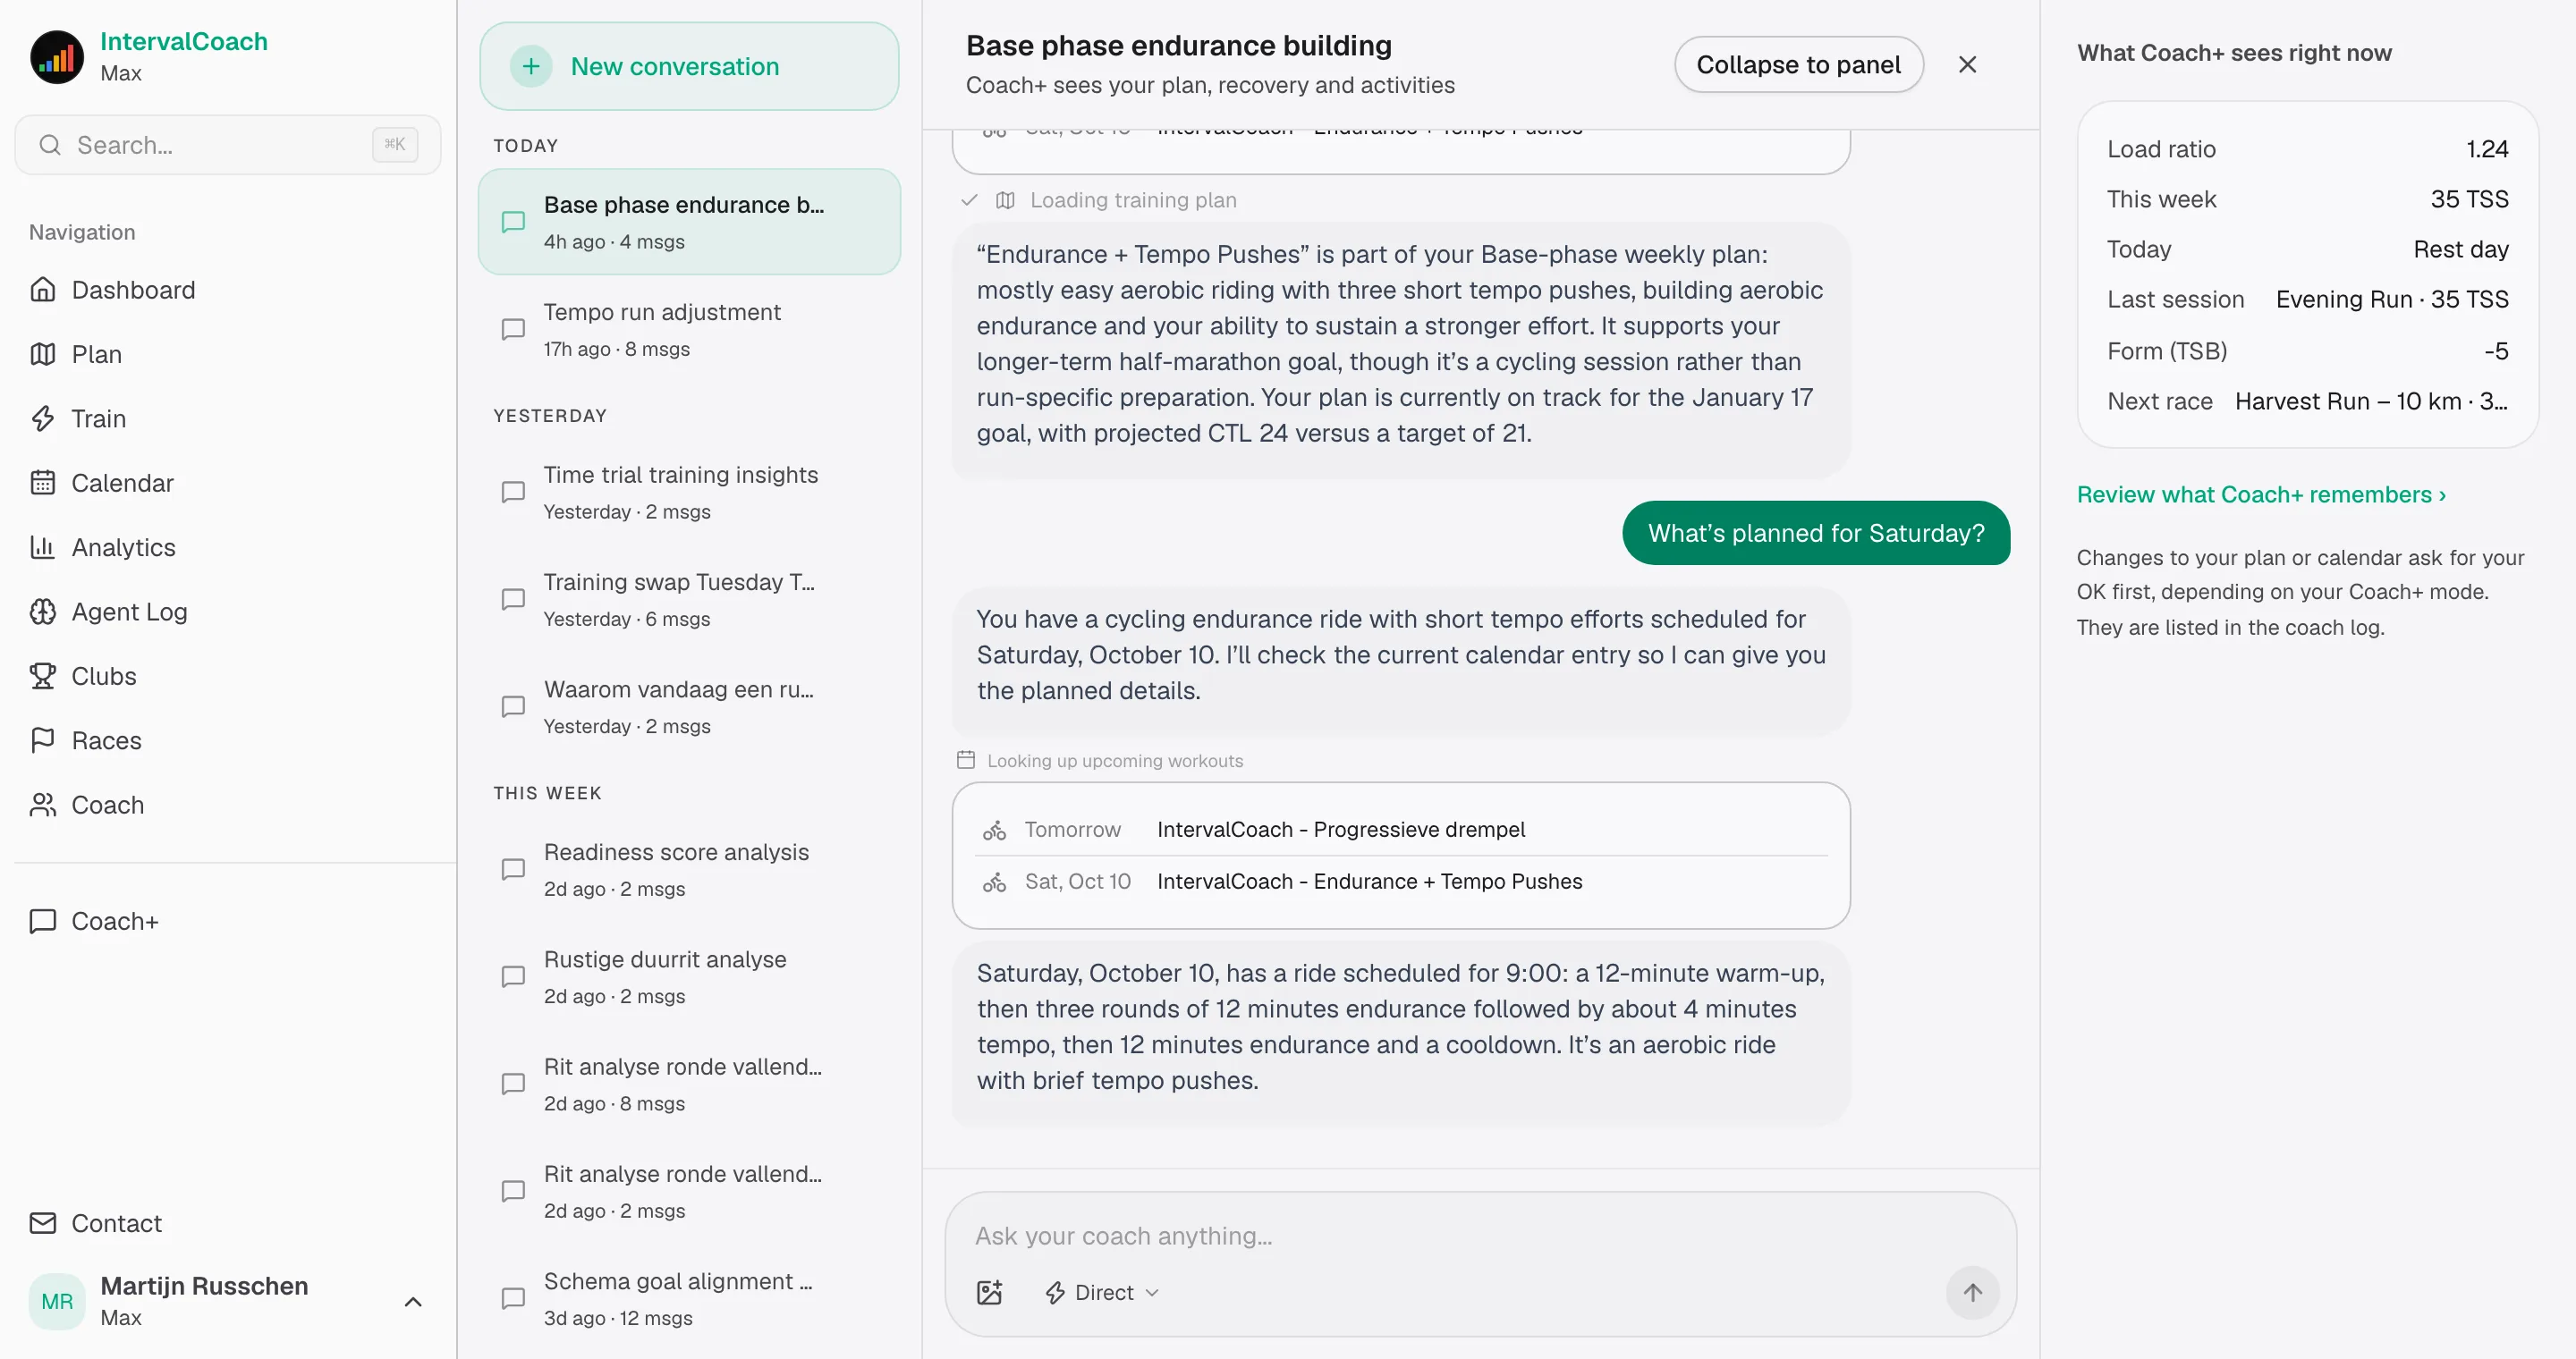Focus the Ask your coach anything field
The width and height of the screenshot is (2576, 1359).
point(1480,1237)
